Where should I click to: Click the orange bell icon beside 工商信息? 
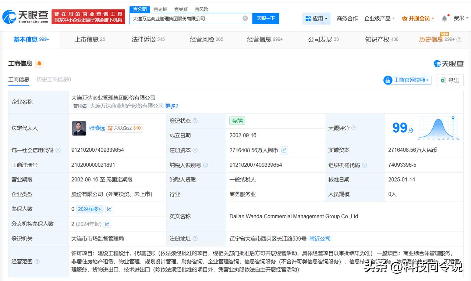[x=39, y=64]
